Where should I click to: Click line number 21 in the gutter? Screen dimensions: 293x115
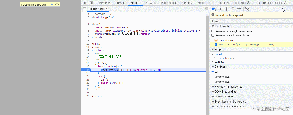tap(88, 79)
